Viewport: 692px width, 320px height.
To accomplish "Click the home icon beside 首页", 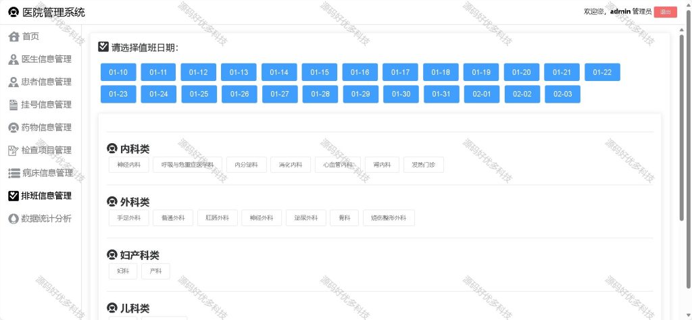I will tap(14, 36).
